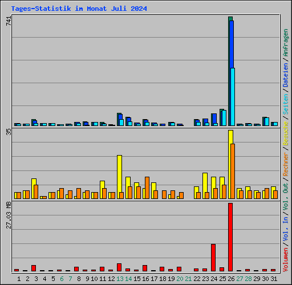Select day '1' on the x-axis
The image size is (292, 285).
19,279
